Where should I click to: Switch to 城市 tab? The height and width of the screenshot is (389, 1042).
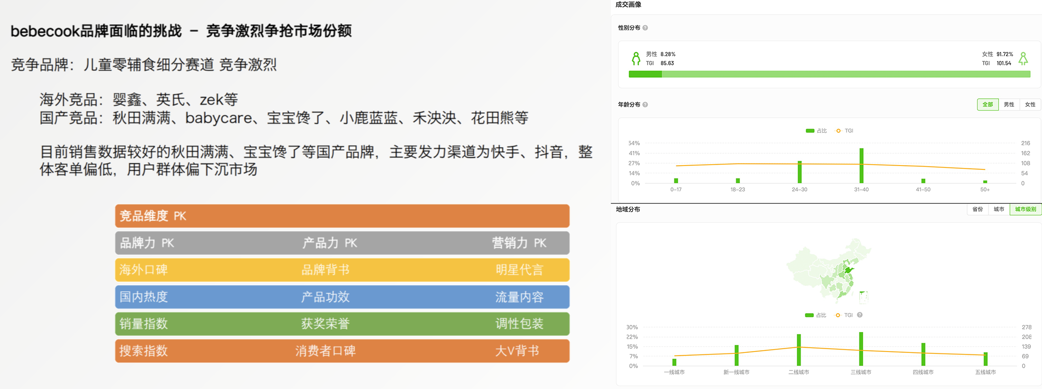click(999, 209)
